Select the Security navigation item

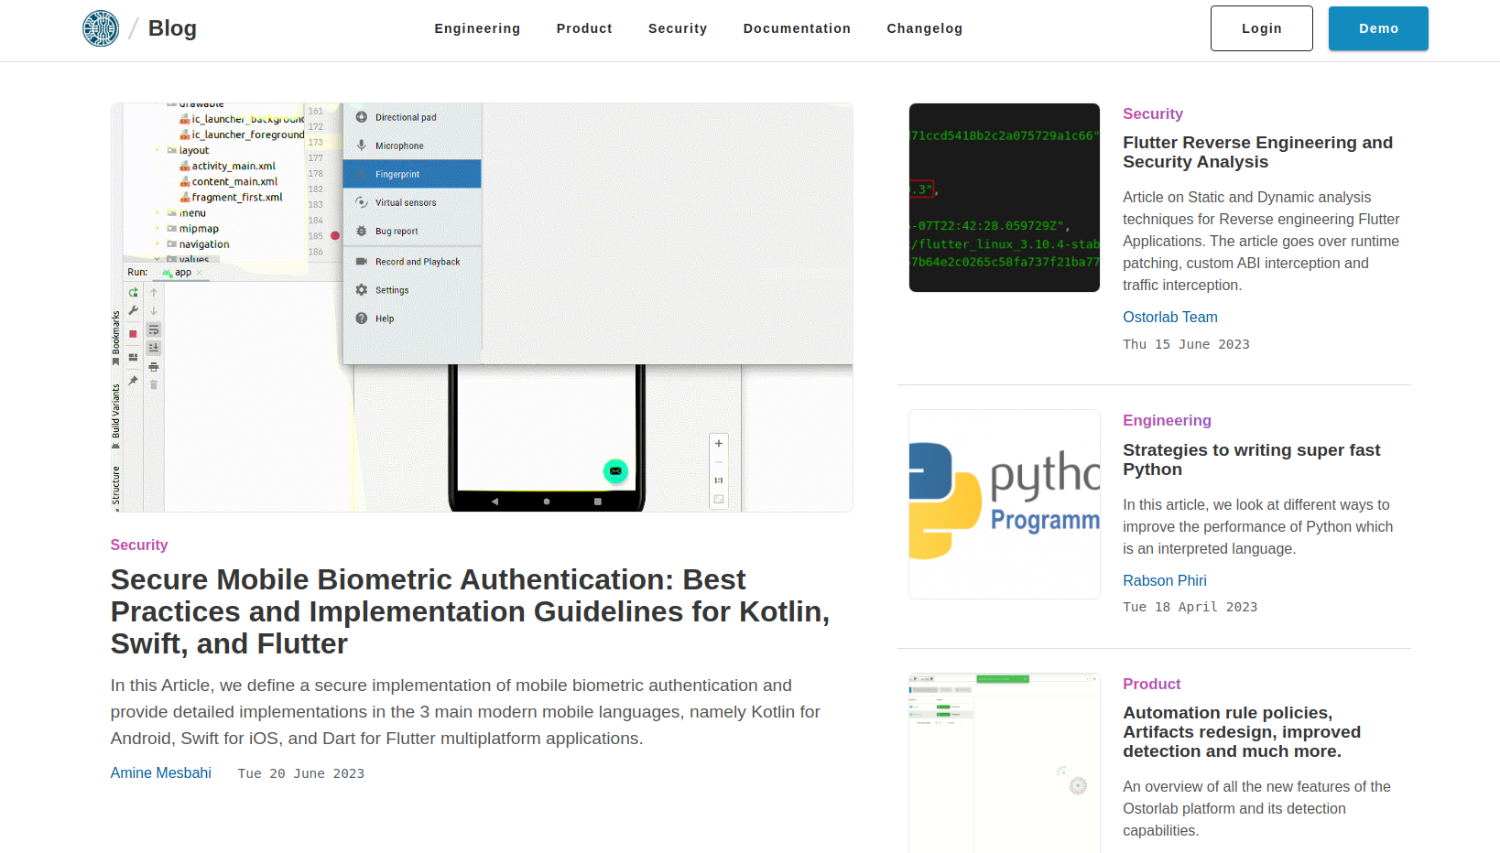pyautogui.click(x=678, y=28)
